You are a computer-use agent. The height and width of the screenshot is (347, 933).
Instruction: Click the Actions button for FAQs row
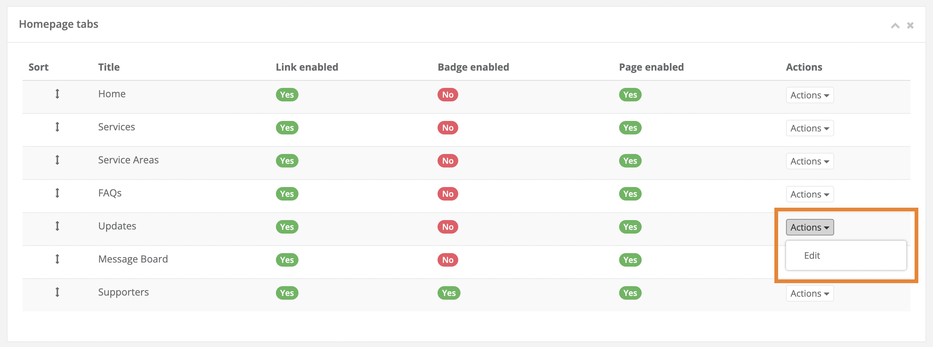click(810, 194)
